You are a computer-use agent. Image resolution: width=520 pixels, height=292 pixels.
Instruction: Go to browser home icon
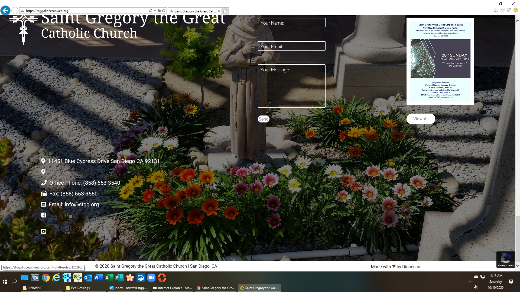click(496, 10)
